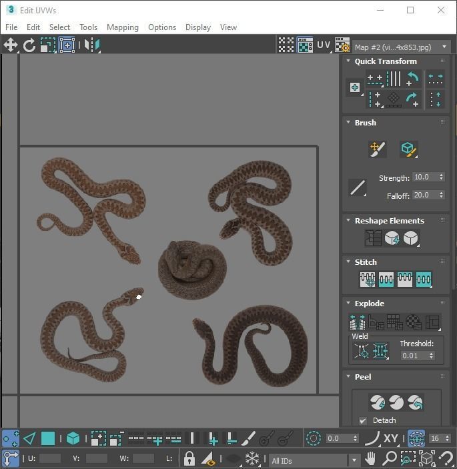Click the Quick Peel icon

(378, 402)
